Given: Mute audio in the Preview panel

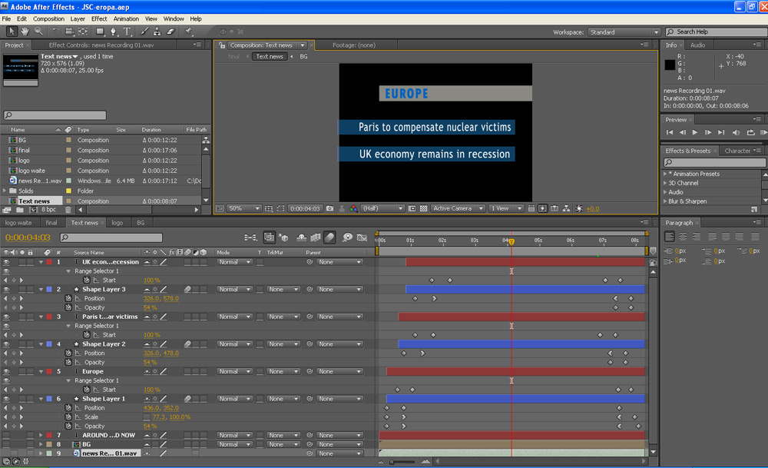Looking at the screenshot, I should pos(736,132).
